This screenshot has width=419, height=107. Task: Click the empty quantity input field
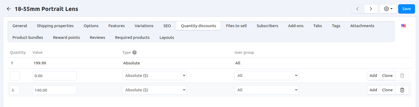pyautogui.click(x=15, y=76)
